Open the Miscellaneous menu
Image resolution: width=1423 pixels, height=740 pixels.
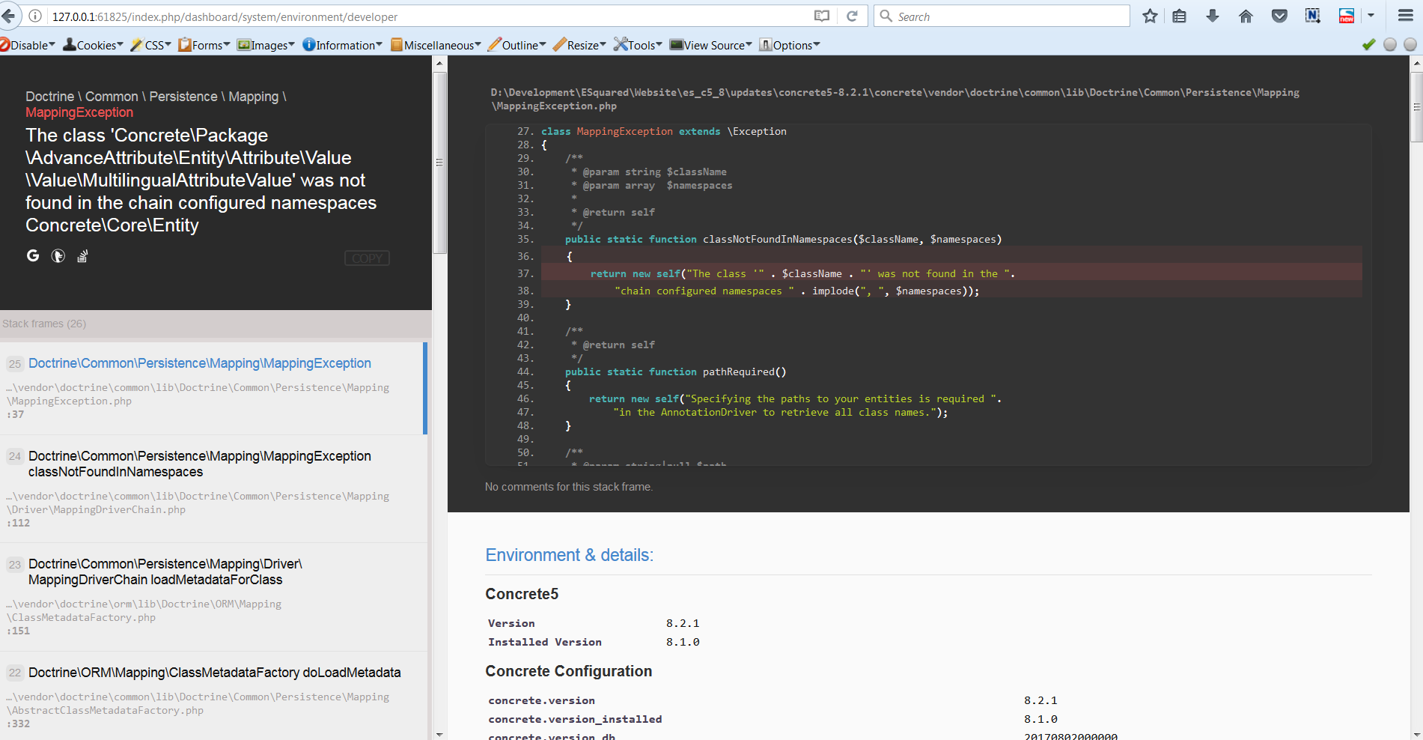coord(436,45)
